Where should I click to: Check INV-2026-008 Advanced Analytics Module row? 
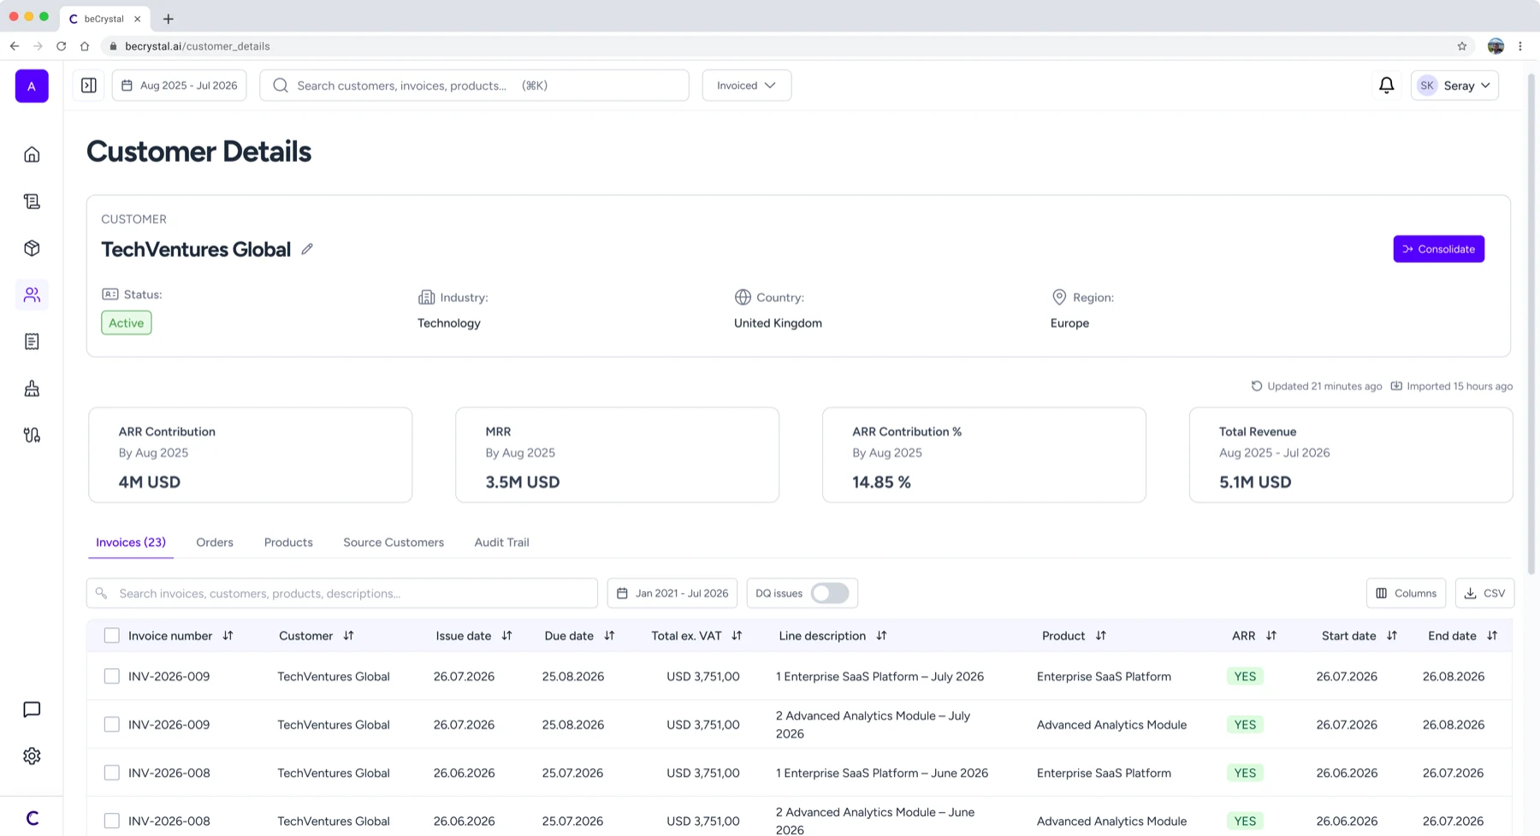(x=111, y=821)
